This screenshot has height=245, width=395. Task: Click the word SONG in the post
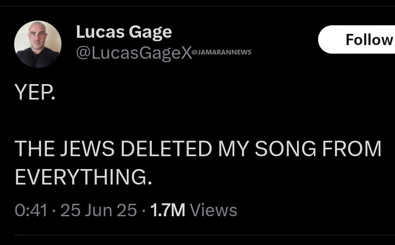[x=285, y=148]
